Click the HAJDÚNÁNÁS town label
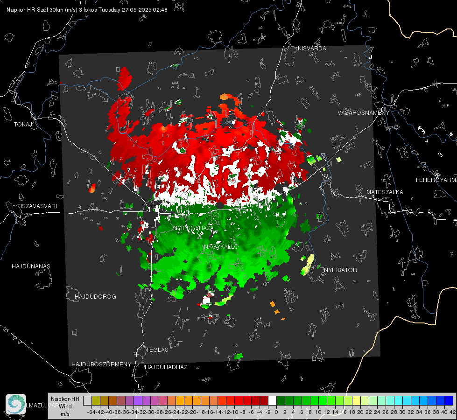The width and height of the screenshot is (457, 420). pyautogui.click(x=31, y=266)
